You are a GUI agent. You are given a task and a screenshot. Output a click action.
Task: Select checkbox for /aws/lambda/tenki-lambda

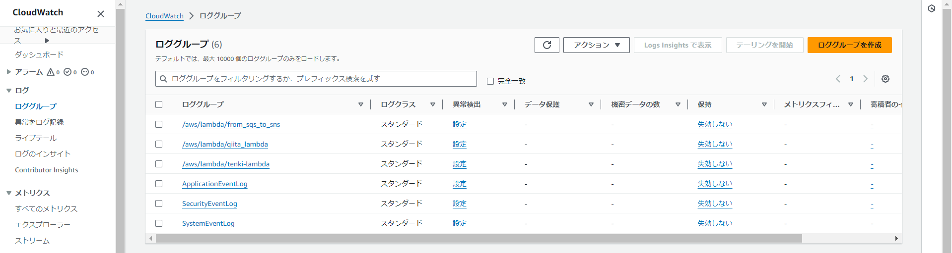pos(159,164)
